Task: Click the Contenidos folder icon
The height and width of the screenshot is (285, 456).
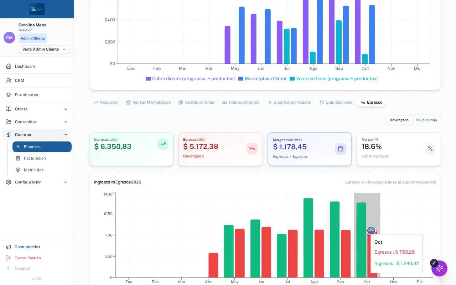Action: pos(9,122)
